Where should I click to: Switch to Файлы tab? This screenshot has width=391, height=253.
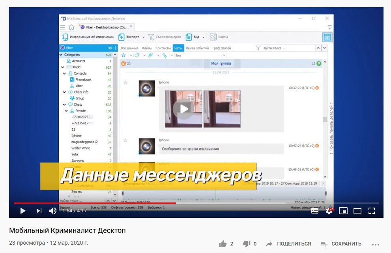[147, 48]
